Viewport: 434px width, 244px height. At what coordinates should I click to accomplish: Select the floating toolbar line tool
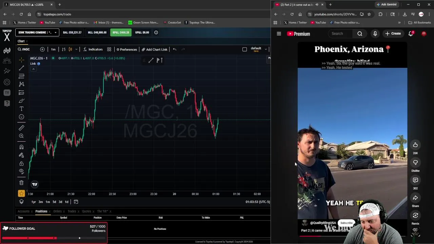pos(151,60)
